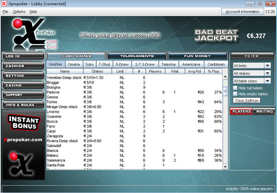
Task: Switch to the Waiting list toggle
Action: pyautogui.click(x=264, y=111)
